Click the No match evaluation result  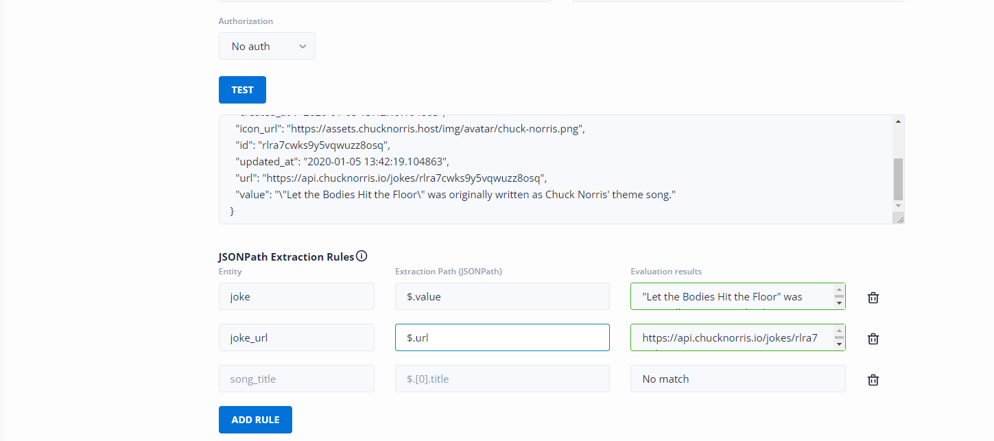point(737,379)
